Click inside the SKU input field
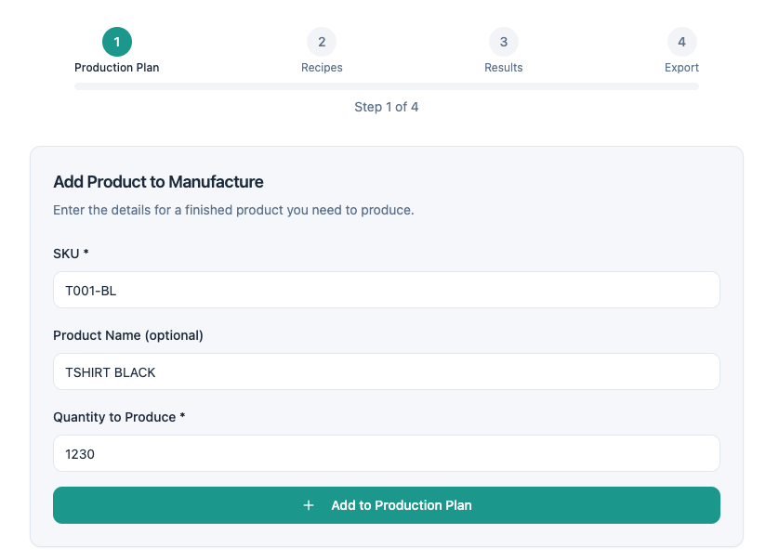The height and width of the screenshot is (560, 779). pyautogui.click(x=387, y=290)
